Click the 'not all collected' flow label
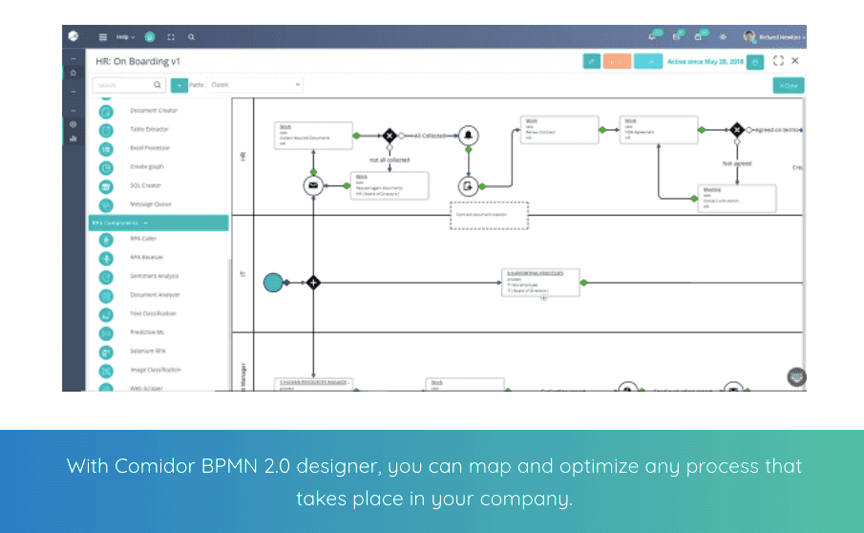864x533 pixels. click(x=390, y=160)
